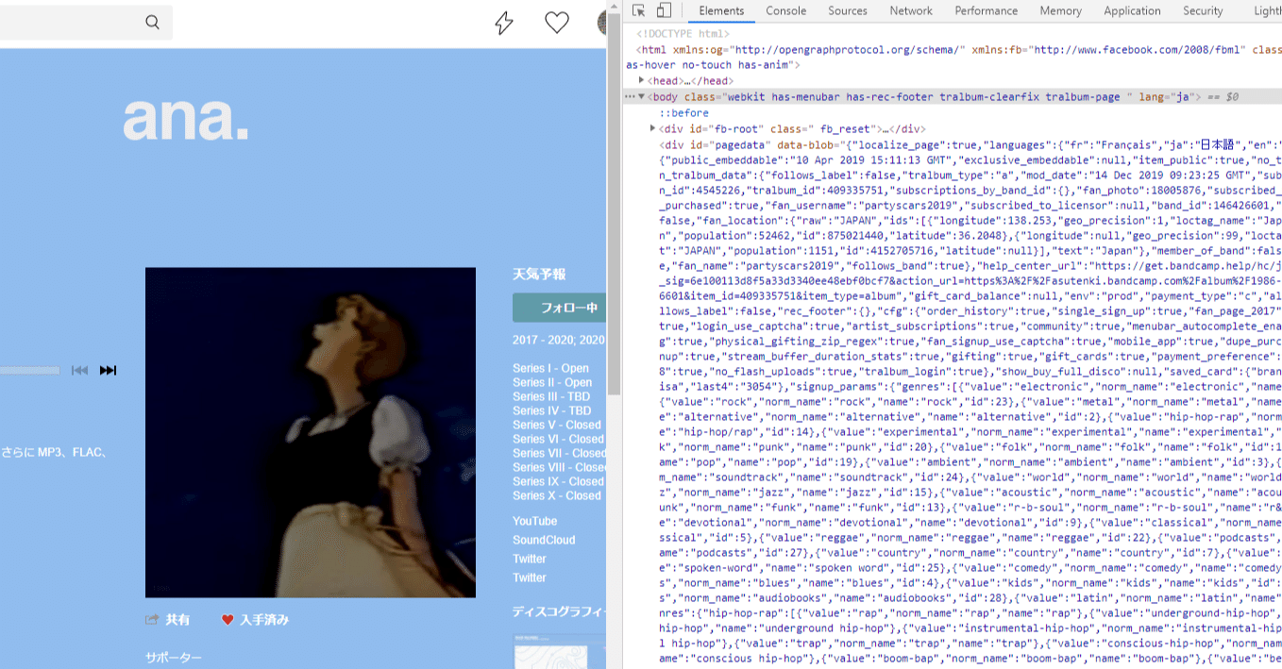Viewport: 1282px width, 669px height.
Task: Click the ディスコグラフィー heading
Action: point(559,611)
